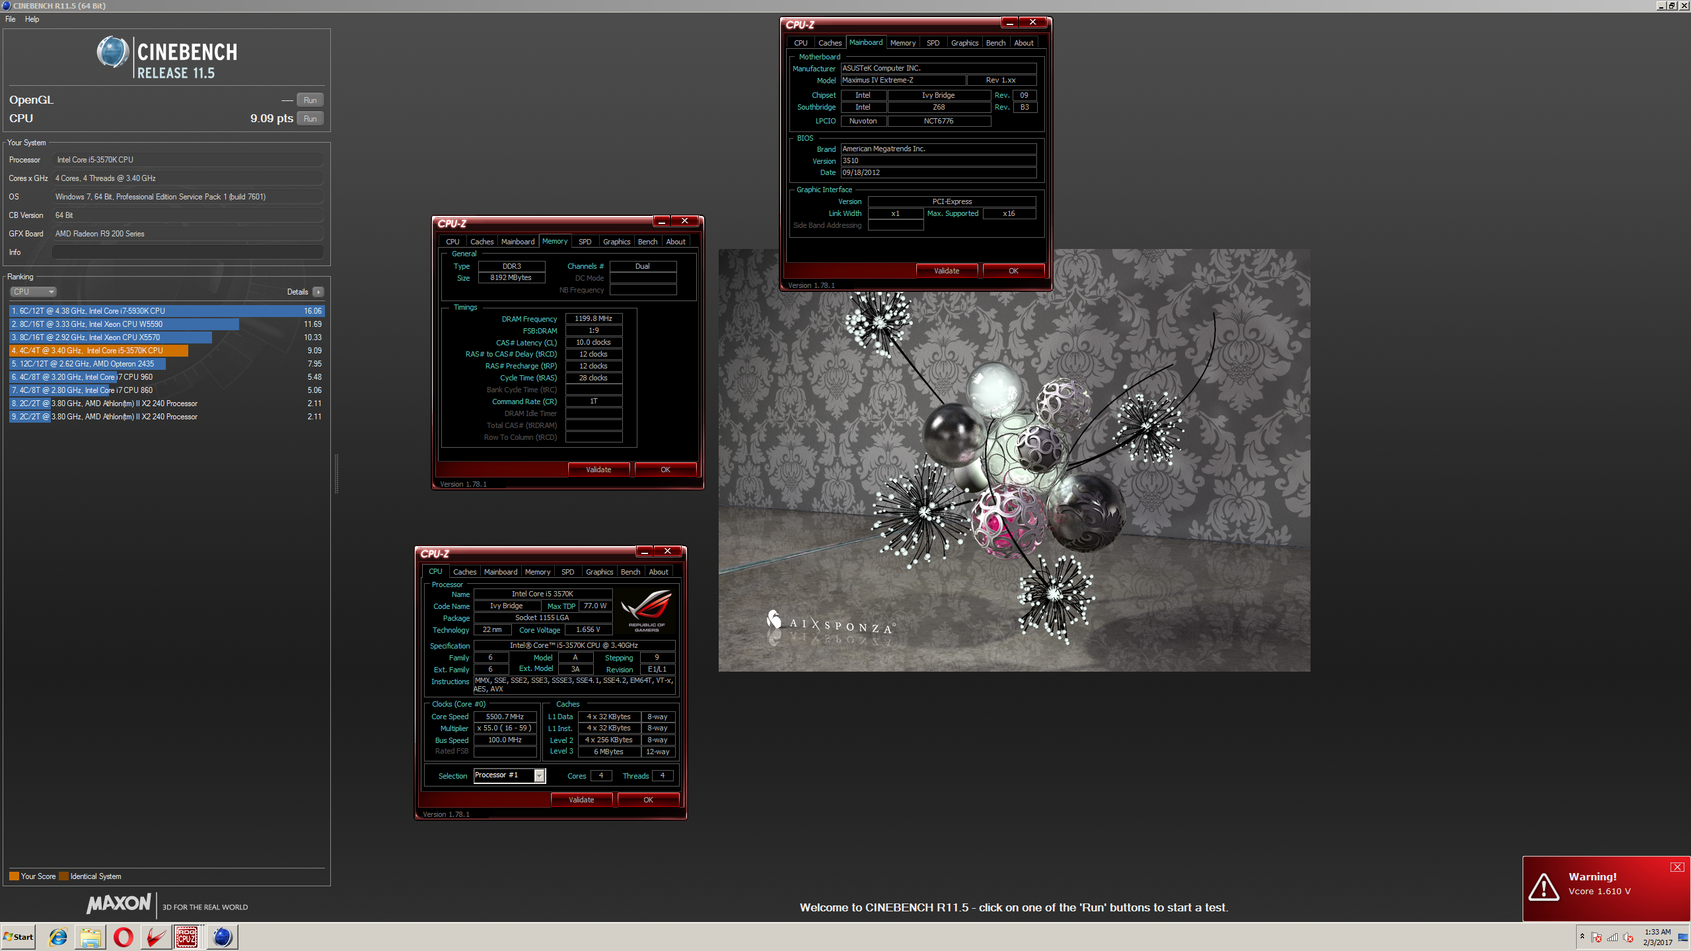Click the DRAM Frequency 1199.8 MHz value
The height and width of the screenshot is (951, 1691).
coord(593,319)
